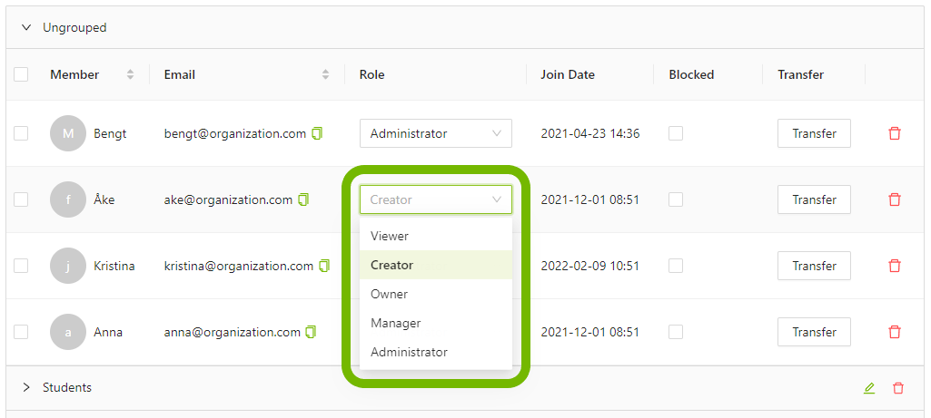
Task: Delete member Kristina with trash icon
Action: click(x=895, y=266)
